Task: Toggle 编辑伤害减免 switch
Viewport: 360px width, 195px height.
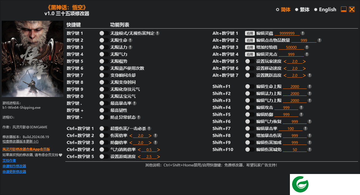Action: tap(250, 150)
